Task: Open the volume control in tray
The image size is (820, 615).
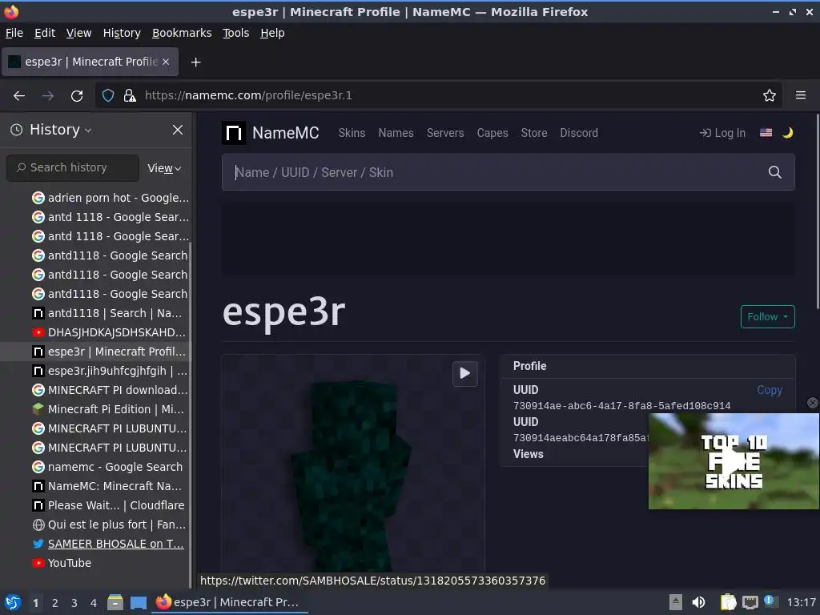Action: tap(698, 602)
